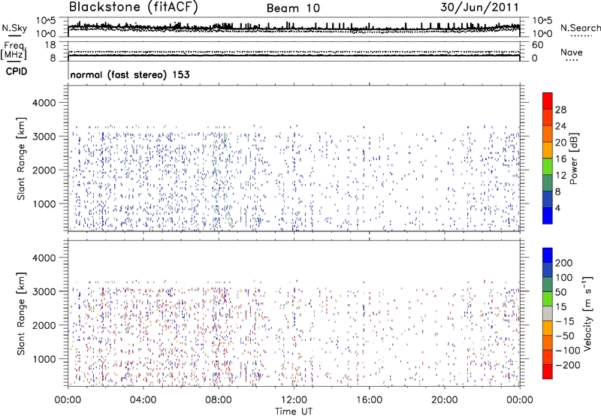Click the red bottom Velocity colorbar segment
Image resolution: width=601 pixels, height=416 pixels.
pos(548,372)
